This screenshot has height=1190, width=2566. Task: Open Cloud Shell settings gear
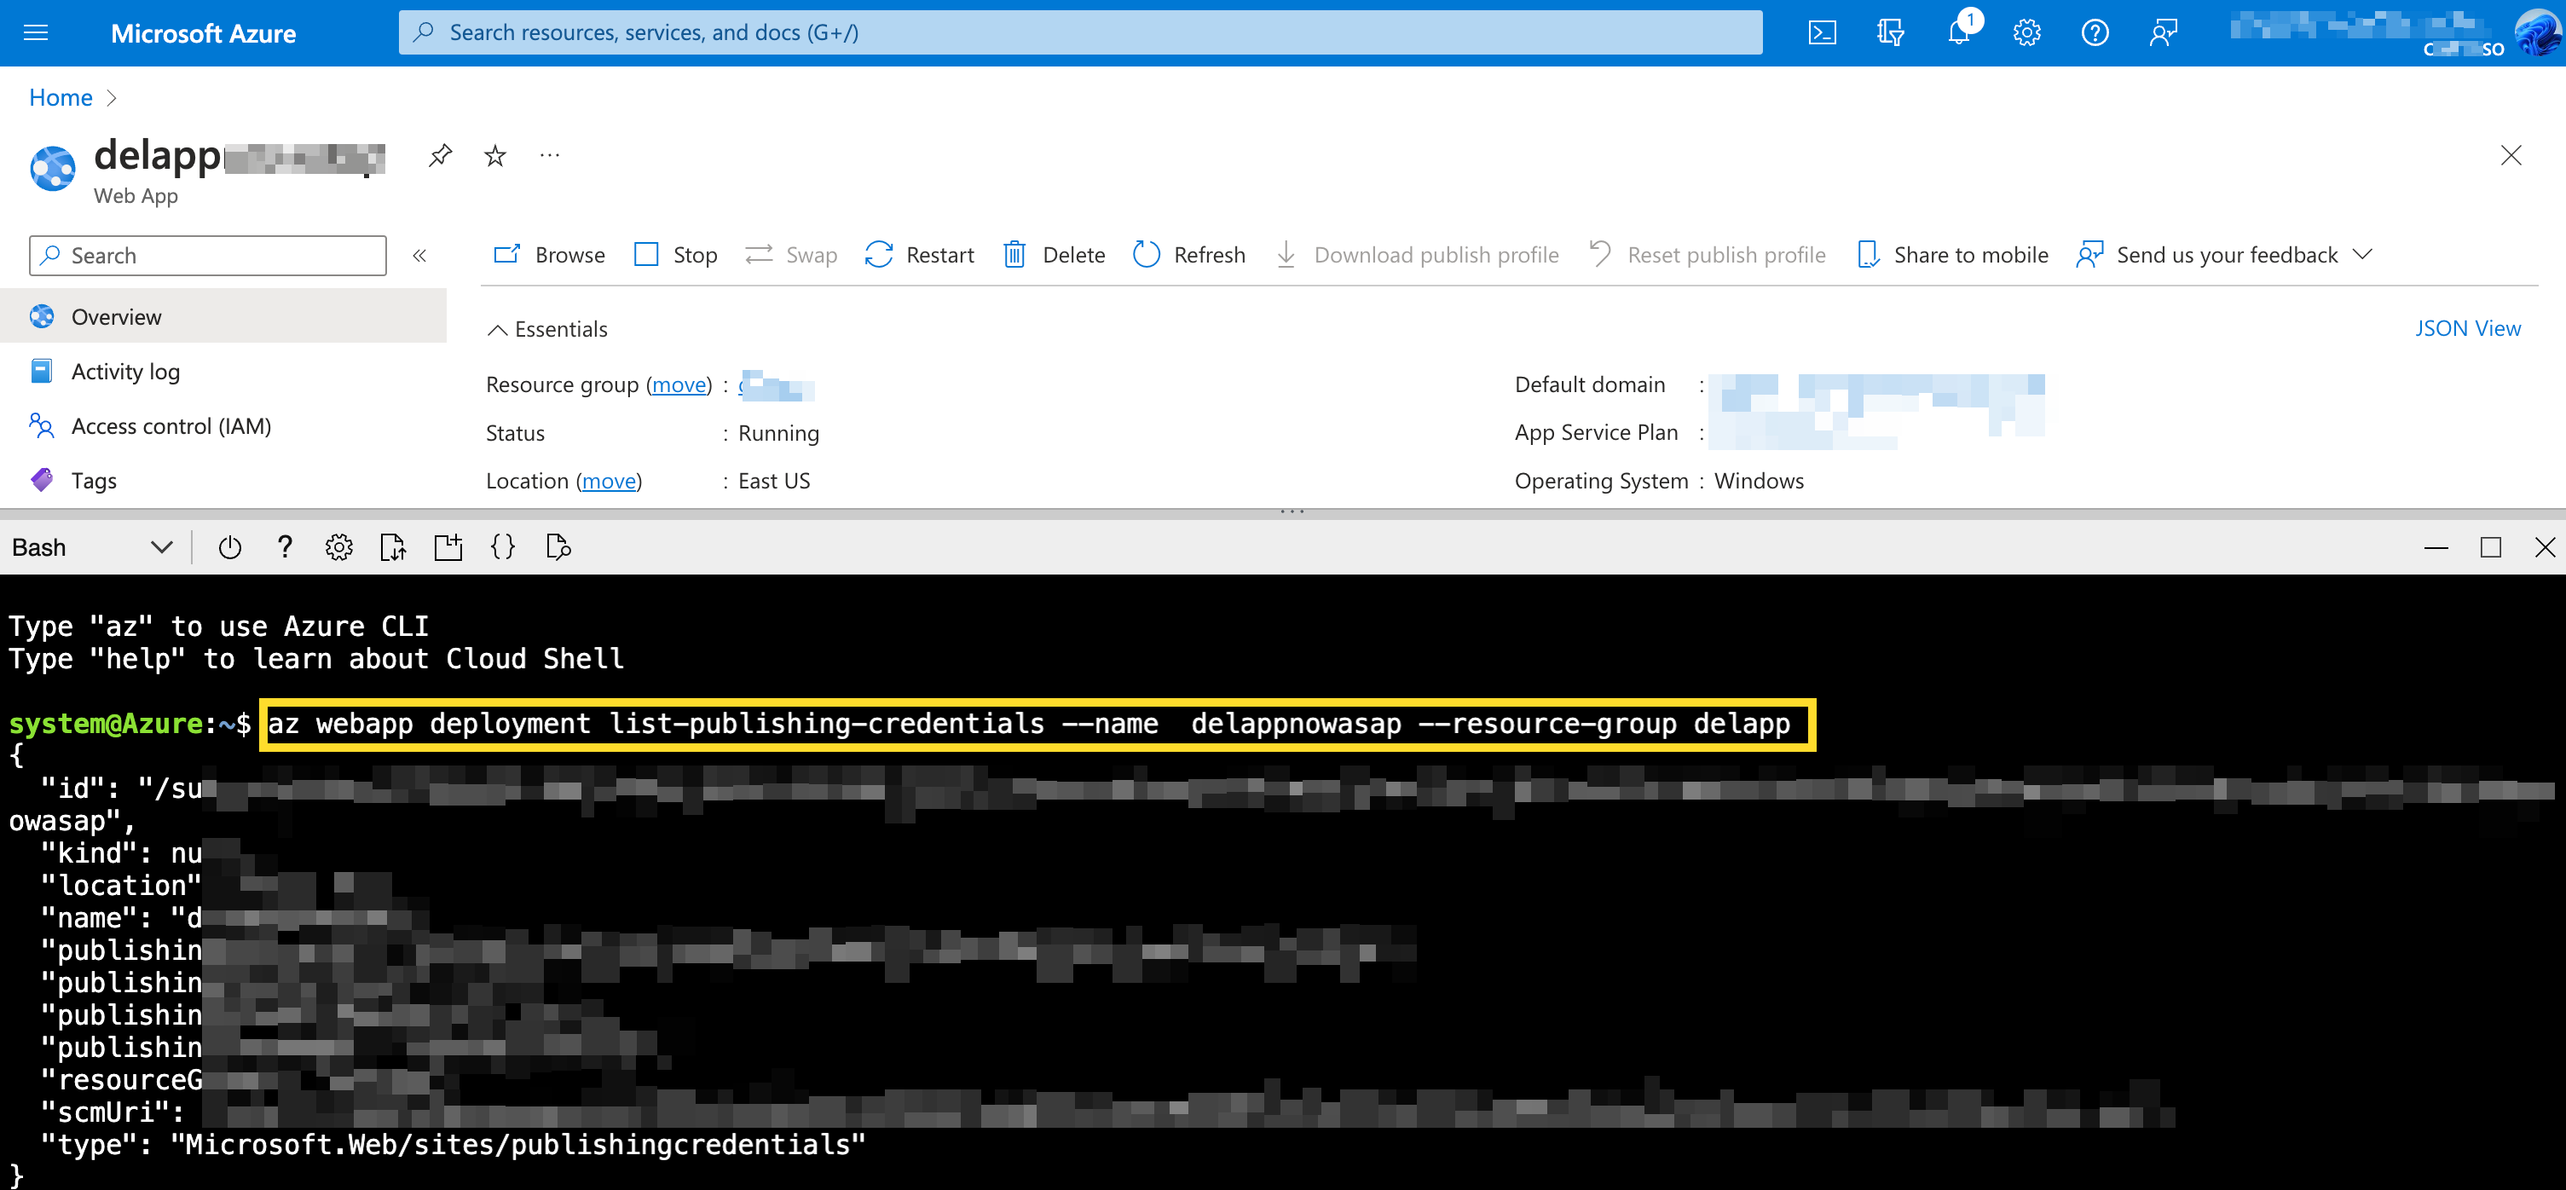tap(338, 546)
